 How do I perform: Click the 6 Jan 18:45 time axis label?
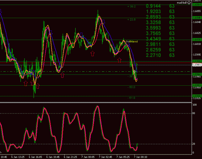click(53, 157)
